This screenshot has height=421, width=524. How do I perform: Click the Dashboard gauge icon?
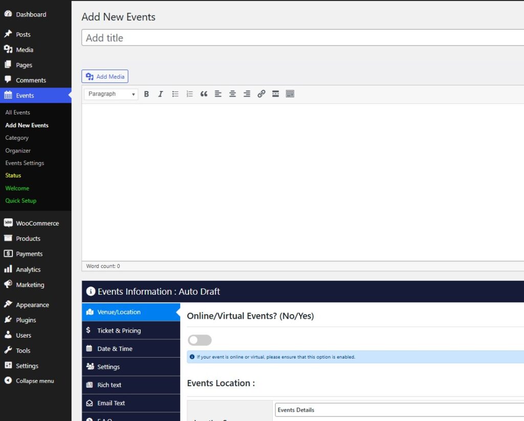coord(8,14)
